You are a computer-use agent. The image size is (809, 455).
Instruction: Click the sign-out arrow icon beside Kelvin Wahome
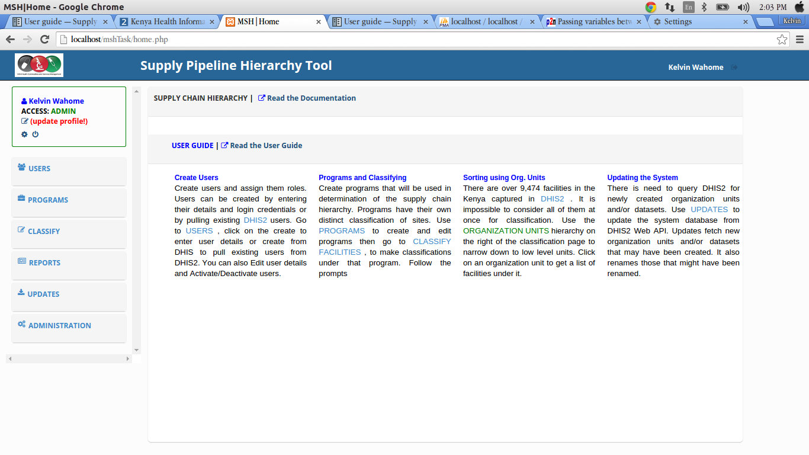tap(734, 68)
